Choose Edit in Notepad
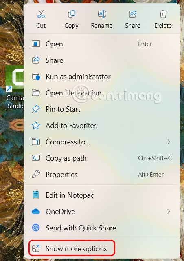184x261 pixels. [x=102, y=195]
